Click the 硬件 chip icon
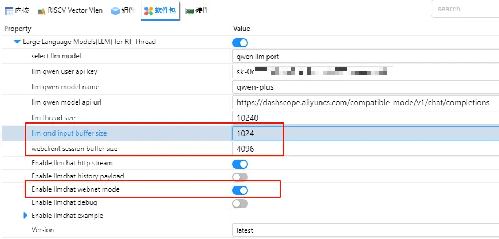499x239 pixels. click(189, 11)
